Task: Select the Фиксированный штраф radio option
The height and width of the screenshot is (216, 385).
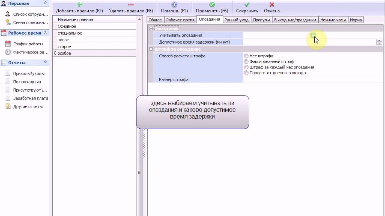Action: [x=246, y=61]
